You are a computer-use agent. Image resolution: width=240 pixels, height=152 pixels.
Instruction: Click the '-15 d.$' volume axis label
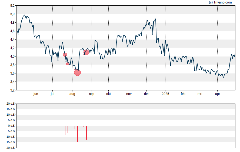pos(10,142)
